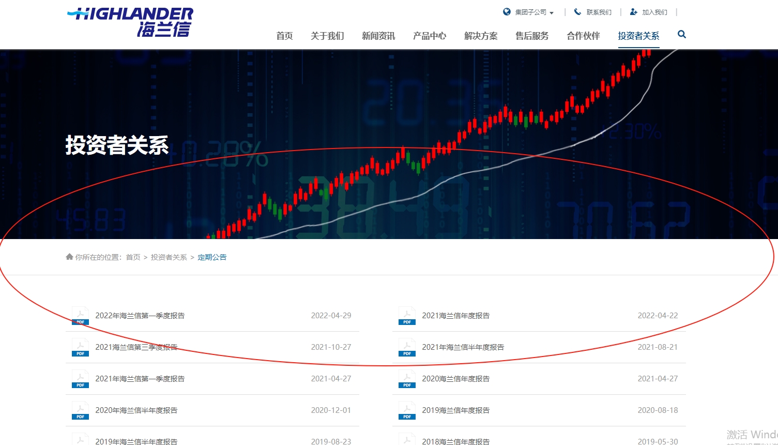778x445 pixels.
Task: Click the date 2022-04-22
Action: tap(658, 316)
